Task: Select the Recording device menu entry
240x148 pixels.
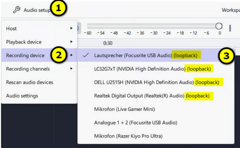Action: [x=39, y=55]
